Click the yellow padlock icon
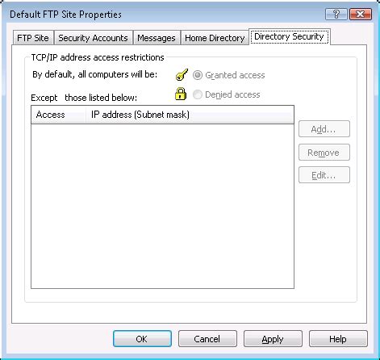 tap(181, 94)
